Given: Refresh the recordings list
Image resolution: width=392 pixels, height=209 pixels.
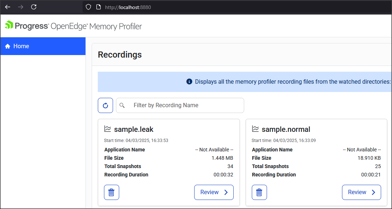Looking at the screenshot, I should tap(105, 105).
